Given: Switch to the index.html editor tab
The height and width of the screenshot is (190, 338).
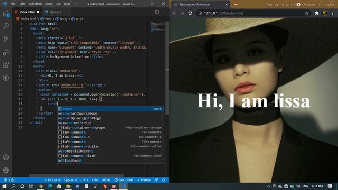Looking at the screenshot, I should click(27, 12).
